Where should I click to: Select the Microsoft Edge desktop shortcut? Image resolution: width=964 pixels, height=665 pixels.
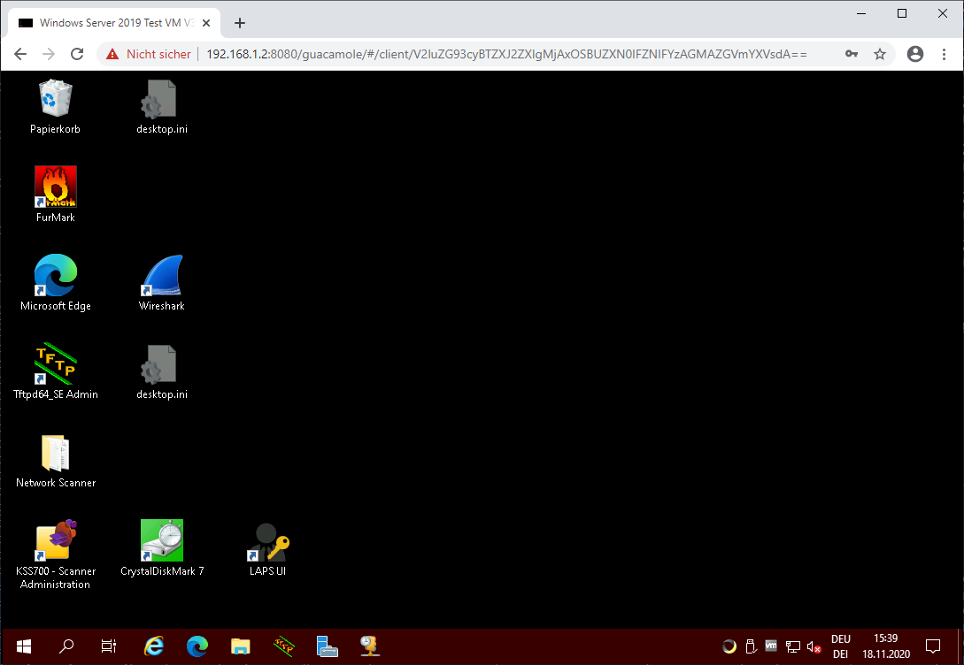55,276
